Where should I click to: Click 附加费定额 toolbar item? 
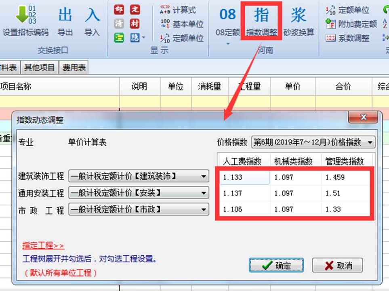pyautogui.click(x=351, y=24)
